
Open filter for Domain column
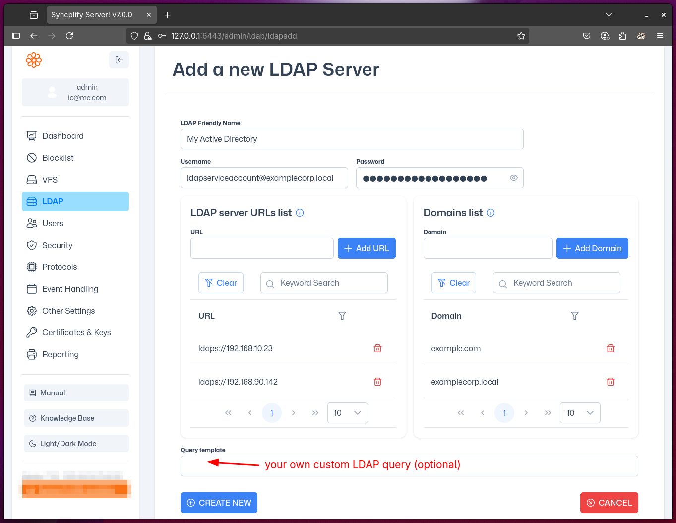(x=575, y=316)
